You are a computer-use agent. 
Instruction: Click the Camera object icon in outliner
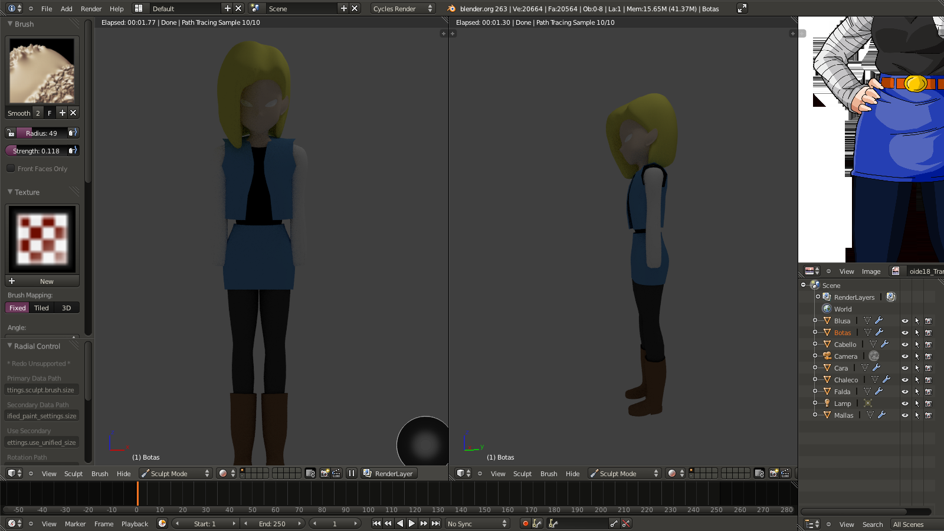827,356
